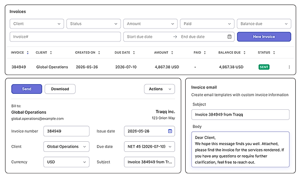
Task: Open the three-dot menu for invoice 384949
Action: coord(289,67)
